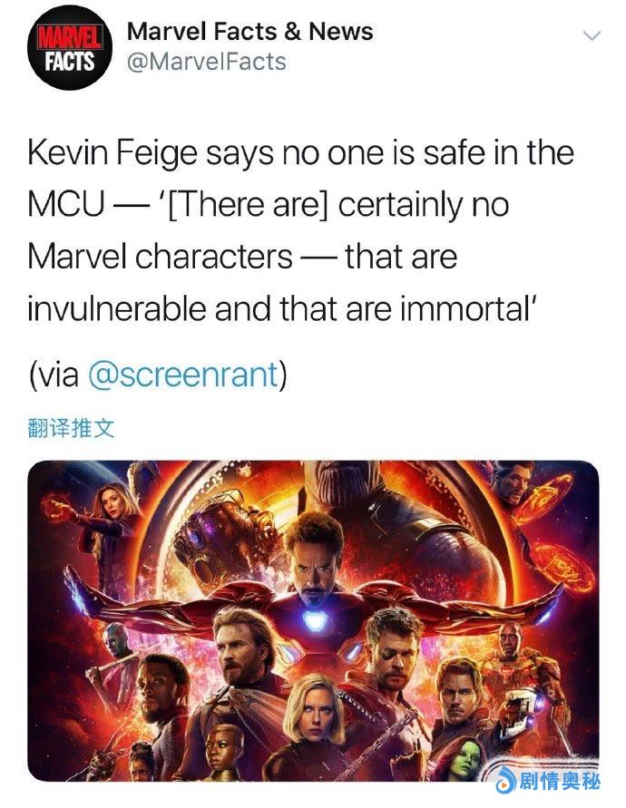The image size is (626, 808).
Task: Tap the 翻译推文 translate tweet link
Action: (x=73, y=427)
